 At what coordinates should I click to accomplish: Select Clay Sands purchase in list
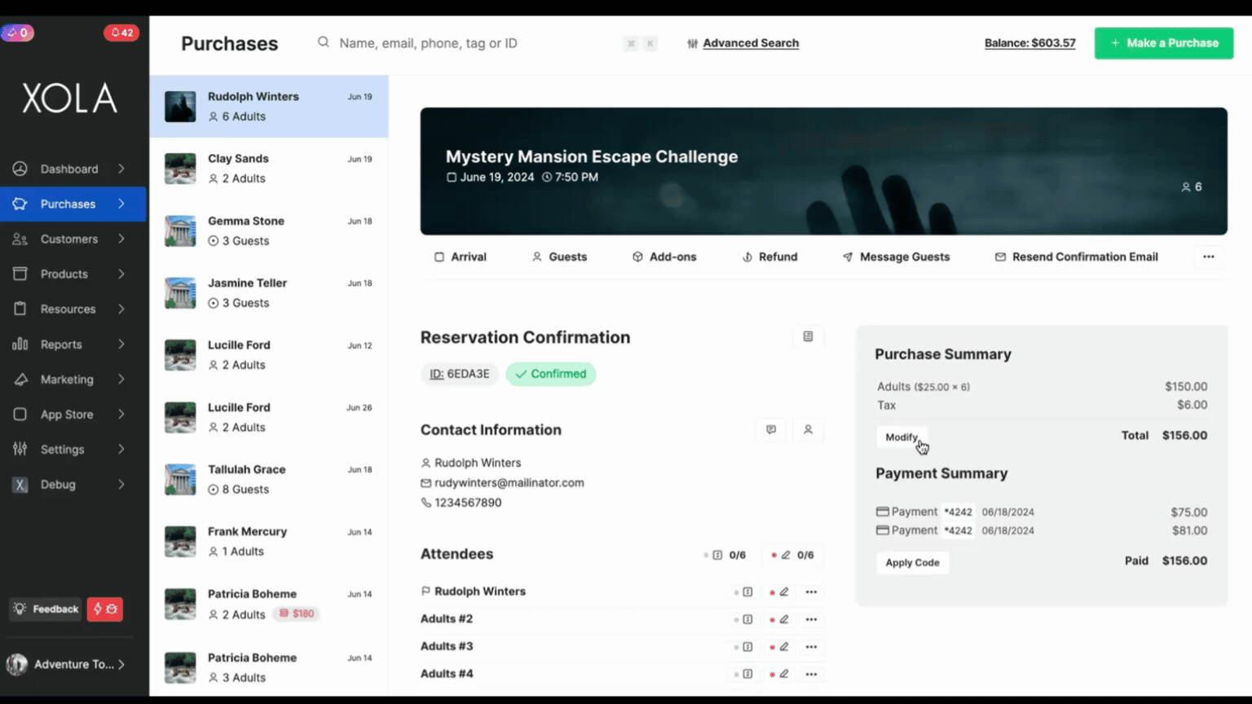point(269,169)
